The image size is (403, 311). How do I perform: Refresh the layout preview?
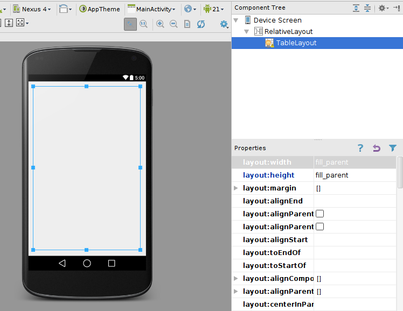[201, 24]
